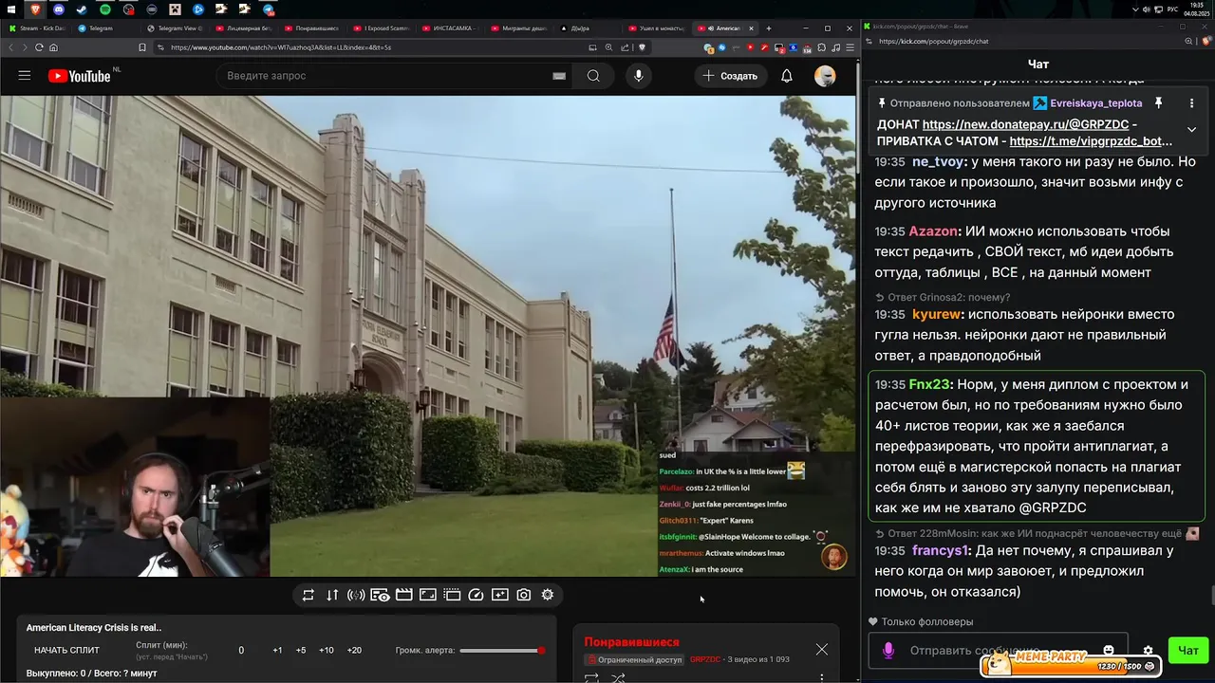Expand the pinned chat message chevron

(1191, 130)
